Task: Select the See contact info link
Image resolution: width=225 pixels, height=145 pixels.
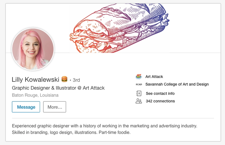Action: tap(160, 93)
